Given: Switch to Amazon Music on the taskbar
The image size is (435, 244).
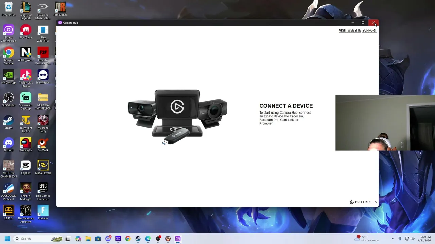Looking at the screenshot, I should coord(118,239).
